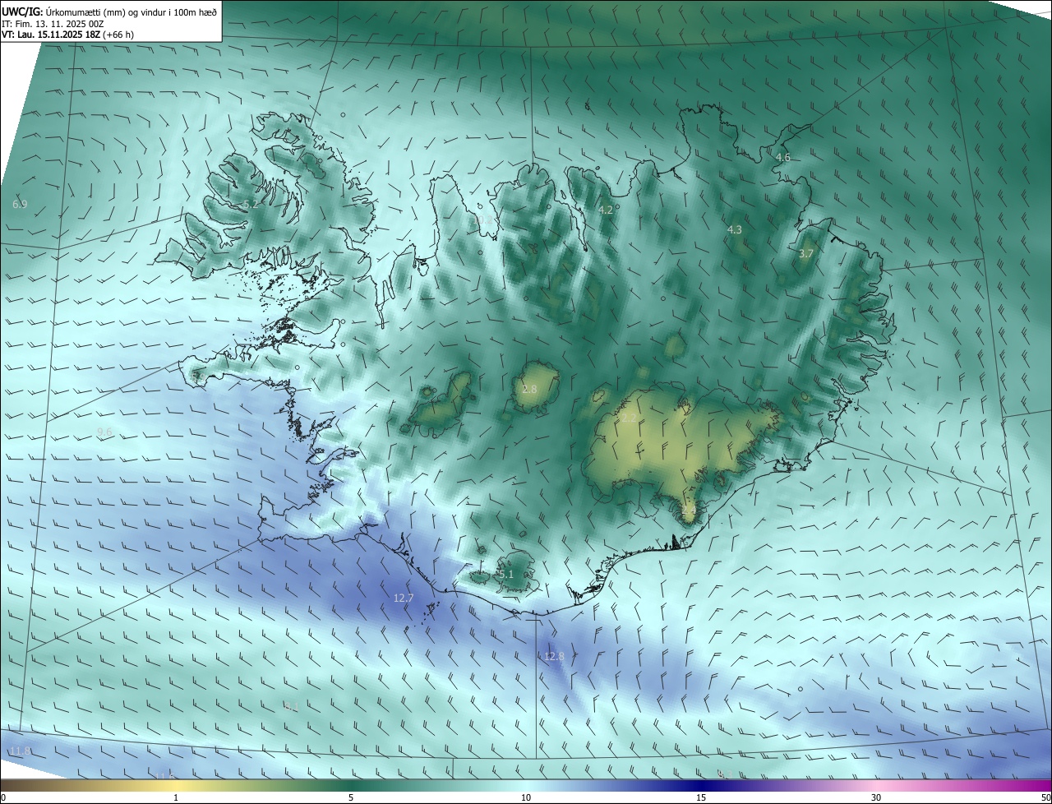Viewport: 1052px width, 804px height.
Task: Click the 5 tick on the color scale
Action: 351,797
